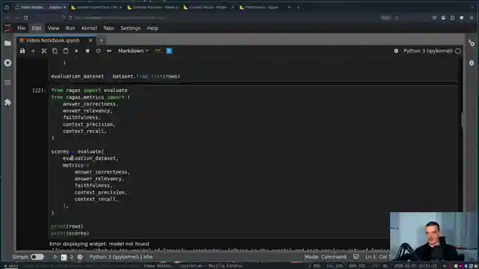The image size is (479, 269).
Task: Switch to the Faithfulness browser tab
Action: click(x=265, y=7)
